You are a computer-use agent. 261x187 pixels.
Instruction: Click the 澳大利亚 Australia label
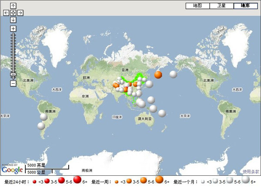tap(145, 119)
